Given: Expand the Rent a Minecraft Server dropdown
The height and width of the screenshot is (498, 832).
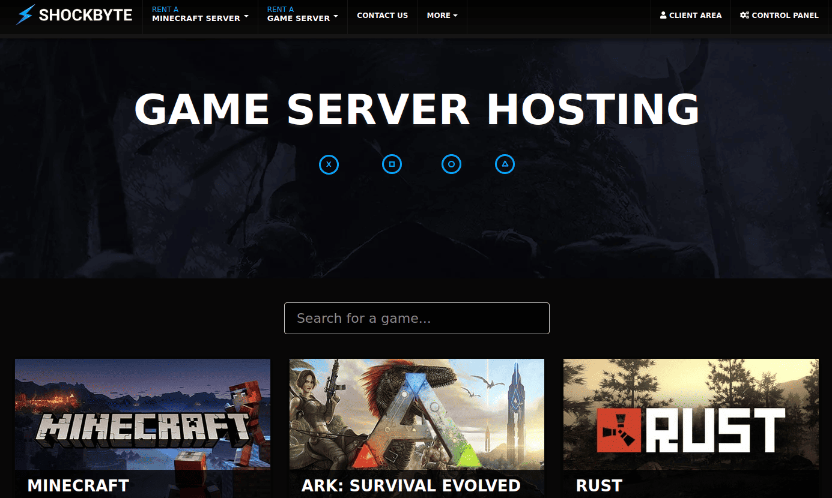Looking at the screenshot, I should 200,14.
